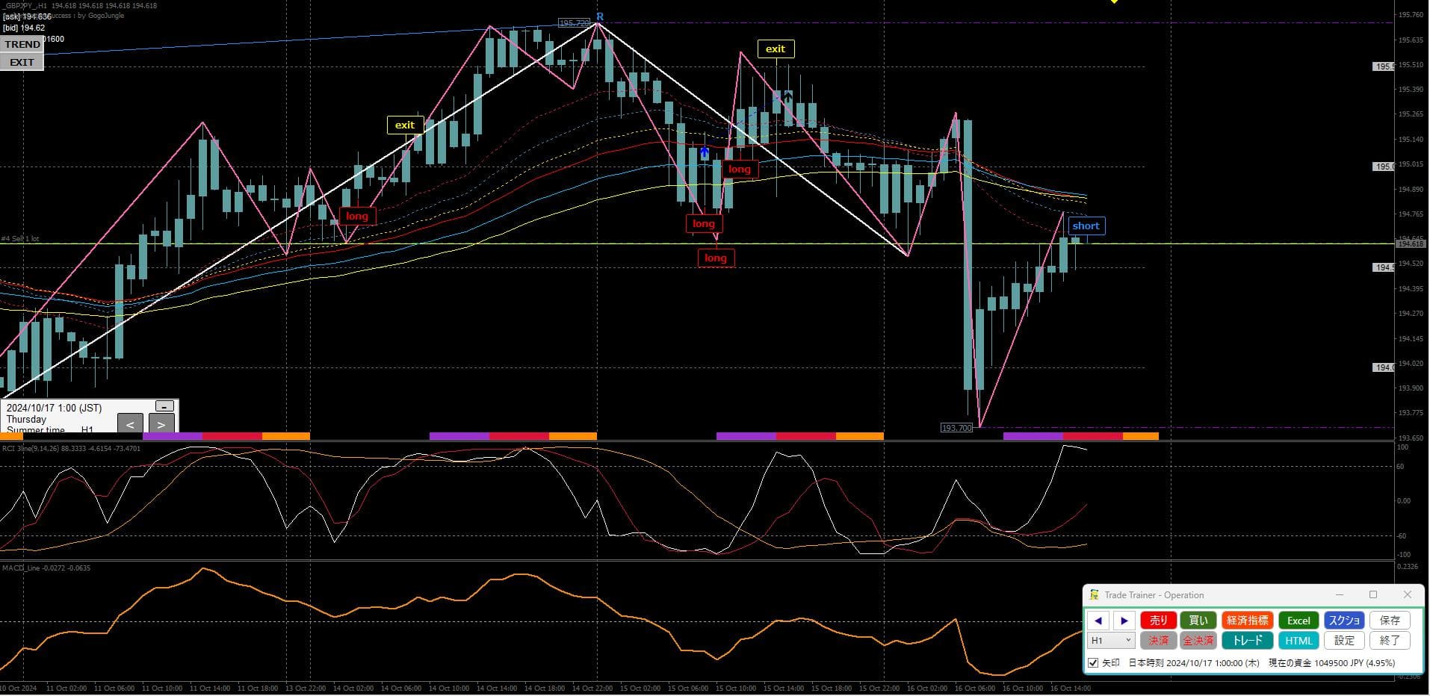The image size is (1430, 696).
Task: Click the gray '>' button in date panel
Action: tap(161, 424)
